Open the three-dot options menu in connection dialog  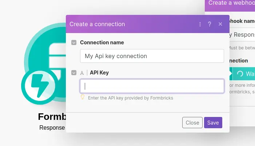pos(200,24)
